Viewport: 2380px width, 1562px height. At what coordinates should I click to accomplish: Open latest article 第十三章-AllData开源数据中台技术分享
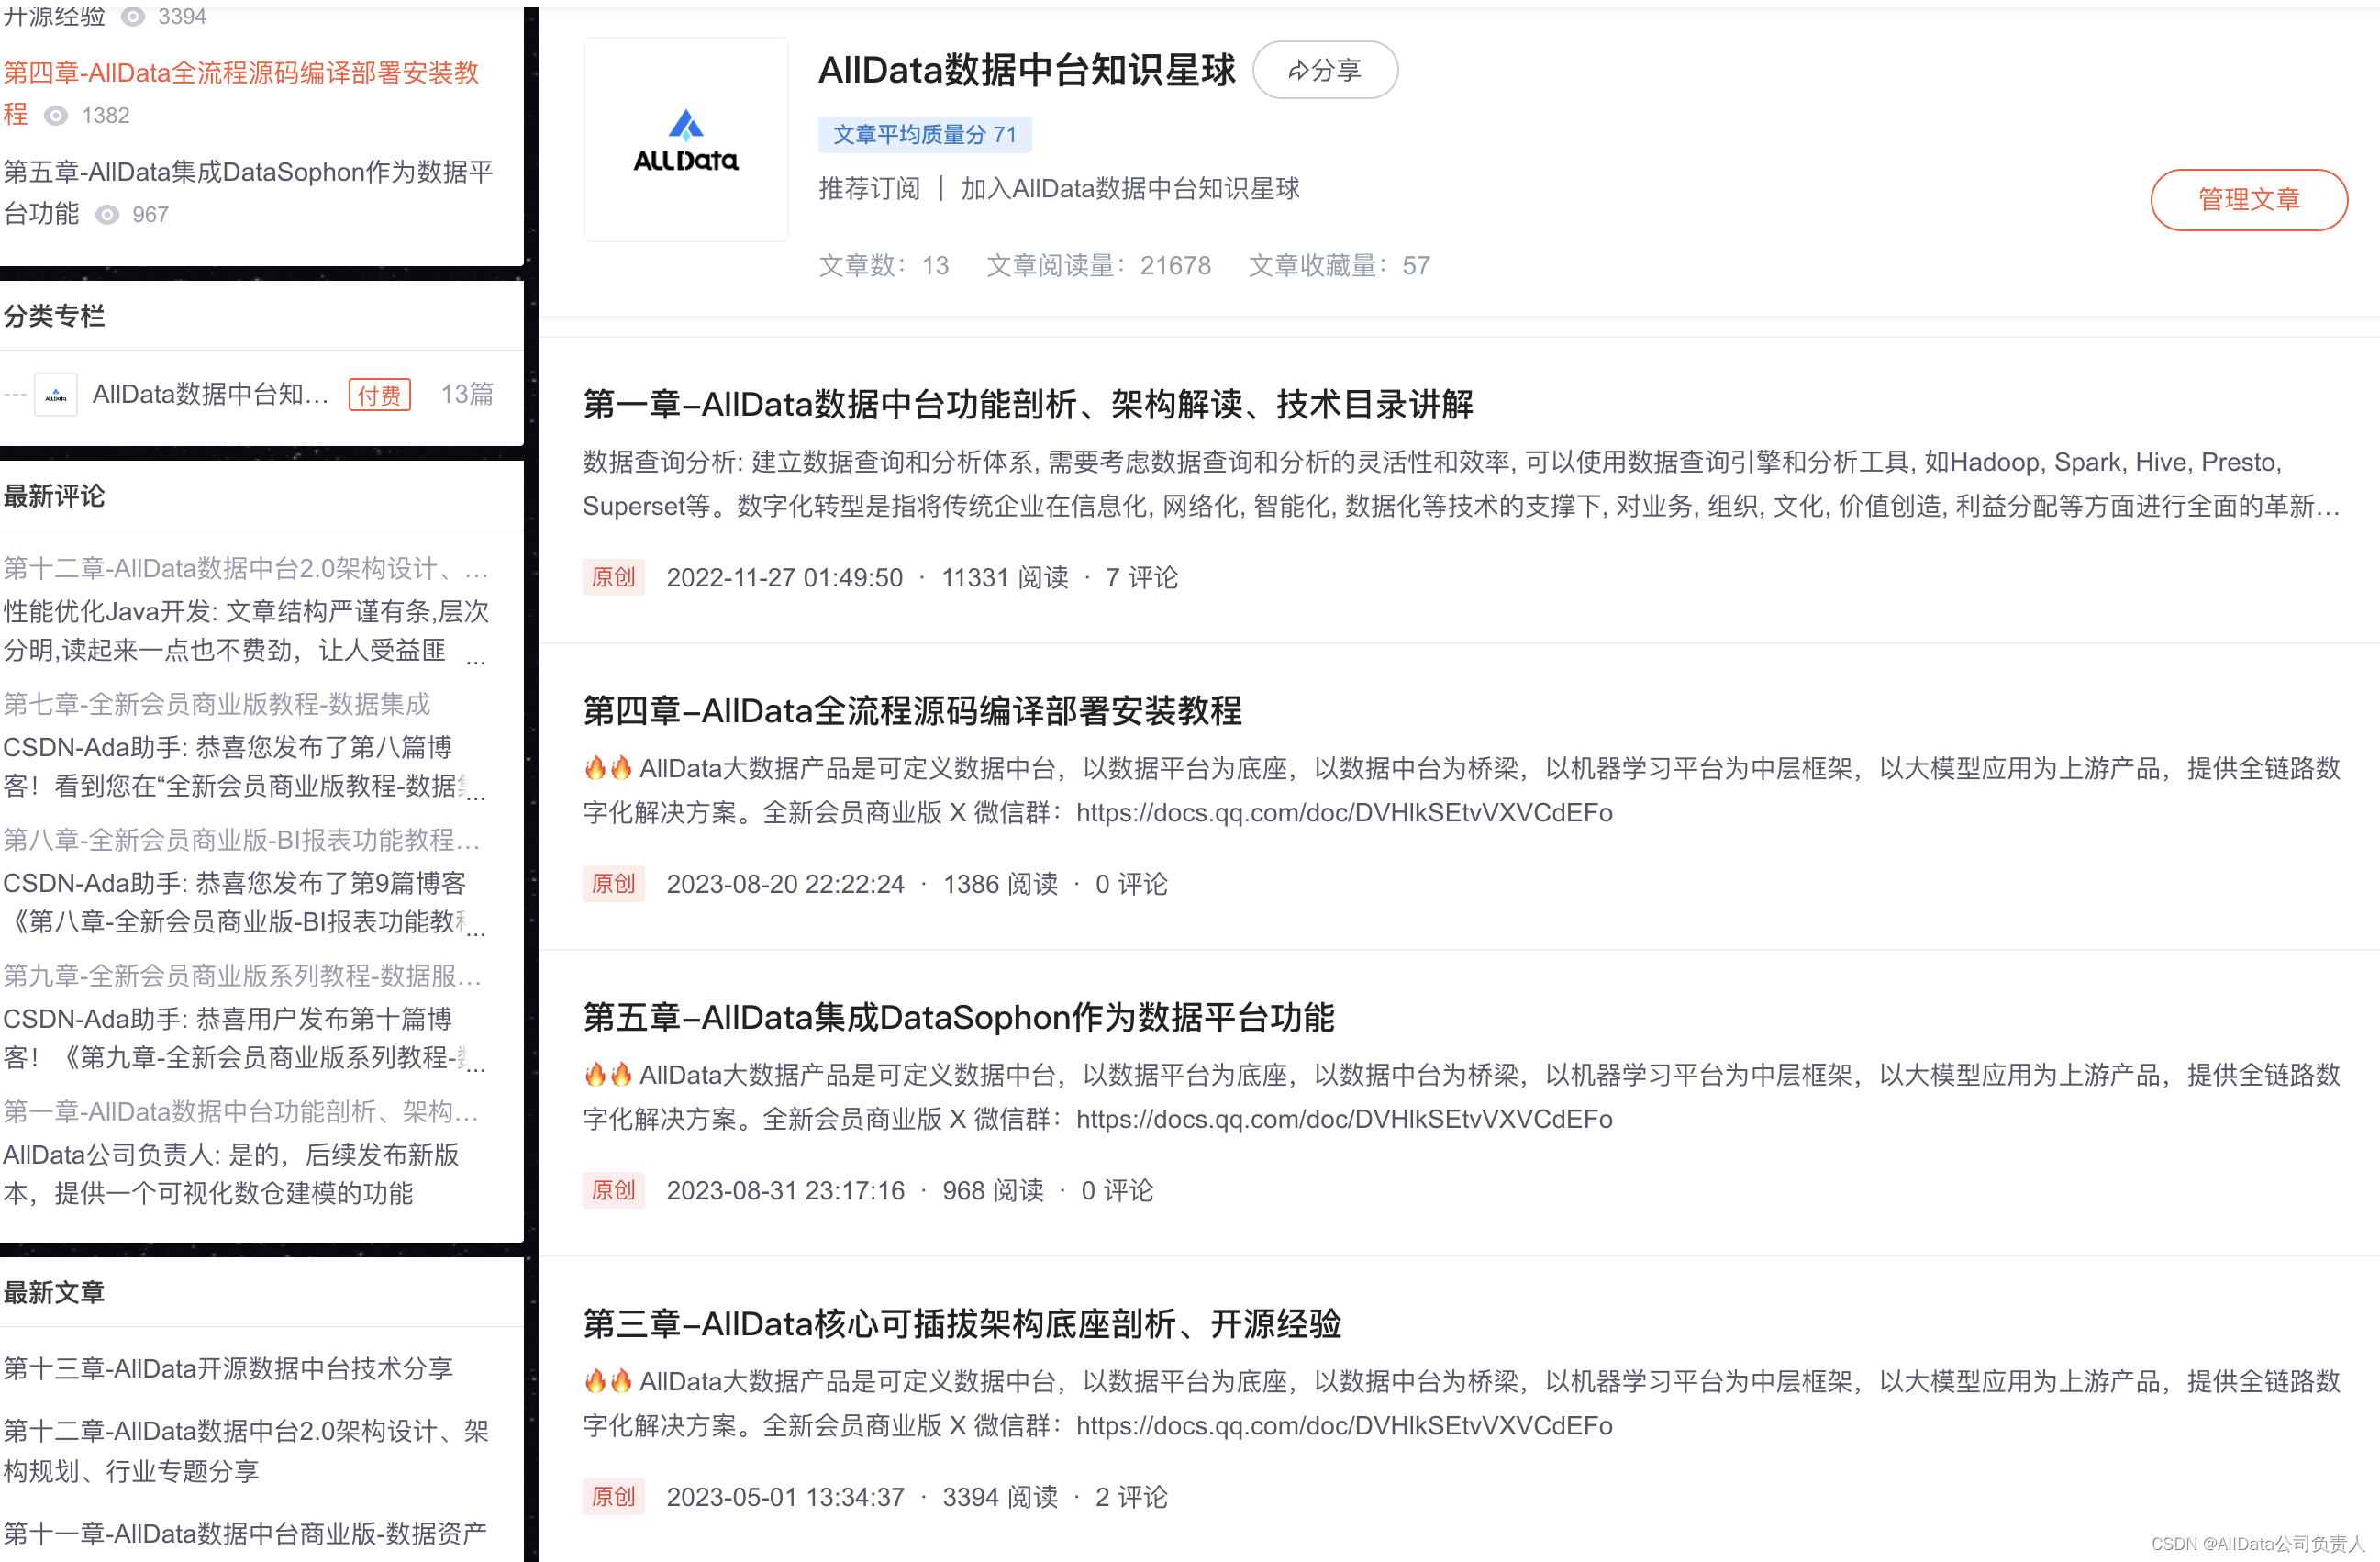(x=228, y=1368)
